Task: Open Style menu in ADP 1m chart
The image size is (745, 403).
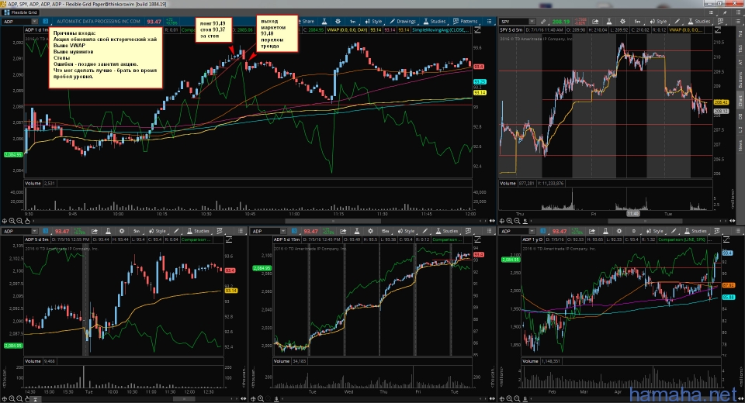Action: tap(373, 22)
